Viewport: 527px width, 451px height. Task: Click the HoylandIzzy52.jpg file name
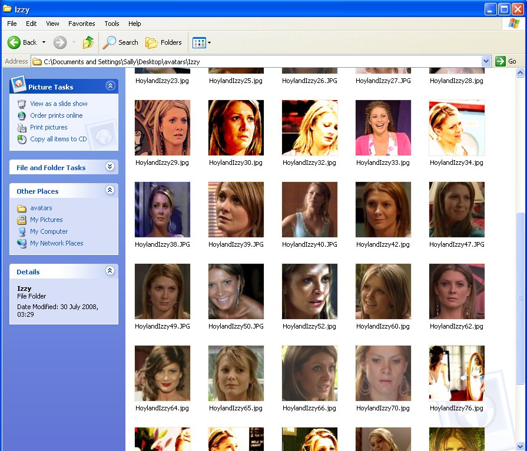309,326
